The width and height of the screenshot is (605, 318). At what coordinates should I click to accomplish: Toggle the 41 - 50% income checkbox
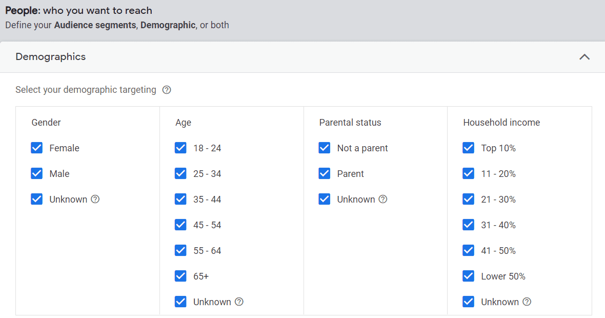click(469, 250)
